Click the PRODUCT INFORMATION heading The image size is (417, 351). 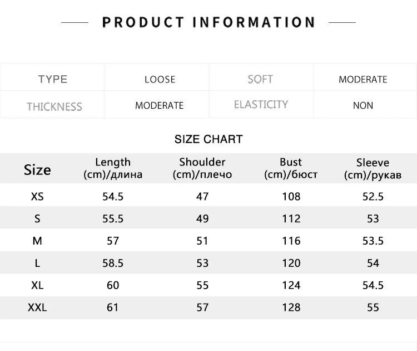click(x=209, y=22)
